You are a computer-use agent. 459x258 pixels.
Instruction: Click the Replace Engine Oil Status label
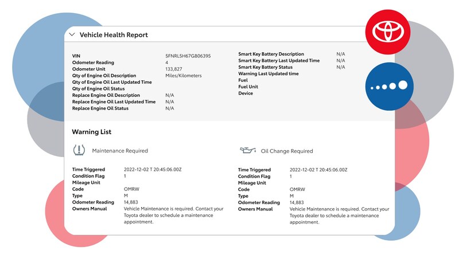pyautogui.click(x=108, y=108)
